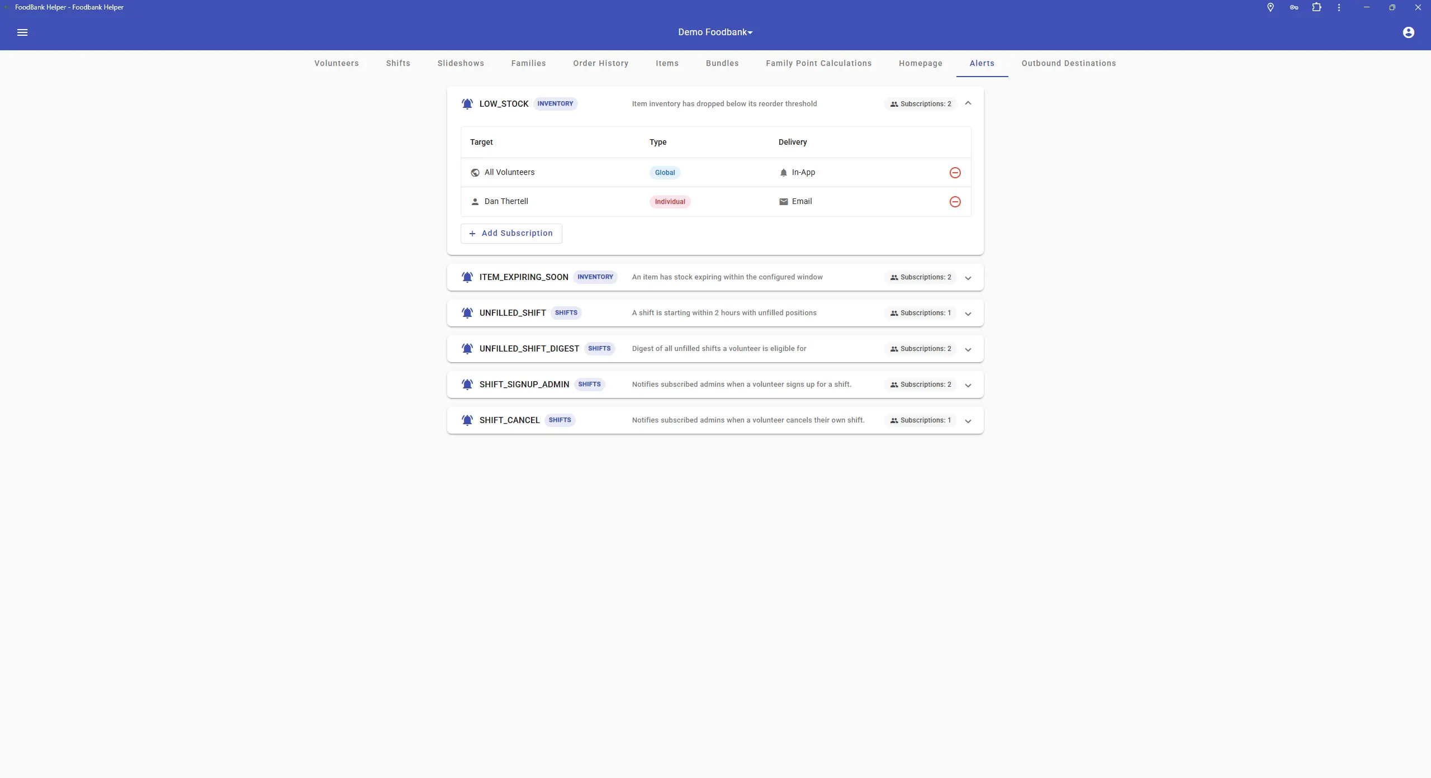Open the hamburger navigation menu
This screenshot has height=778, width=1431.
click(x=22, y=32)
